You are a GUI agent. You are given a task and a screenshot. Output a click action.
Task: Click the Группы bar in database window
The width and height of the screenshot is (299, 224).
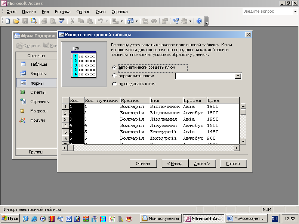(x=36, y=152)
